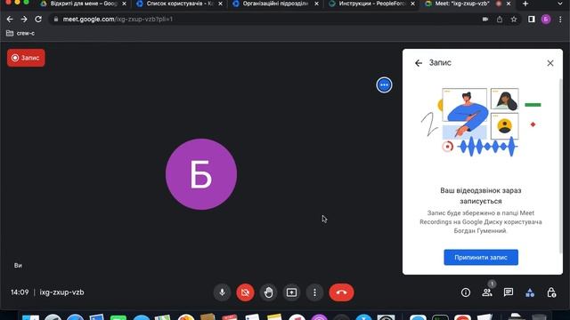Click the recording illustration image
This screenshot has height=320, width=570.
click(481, 123)
